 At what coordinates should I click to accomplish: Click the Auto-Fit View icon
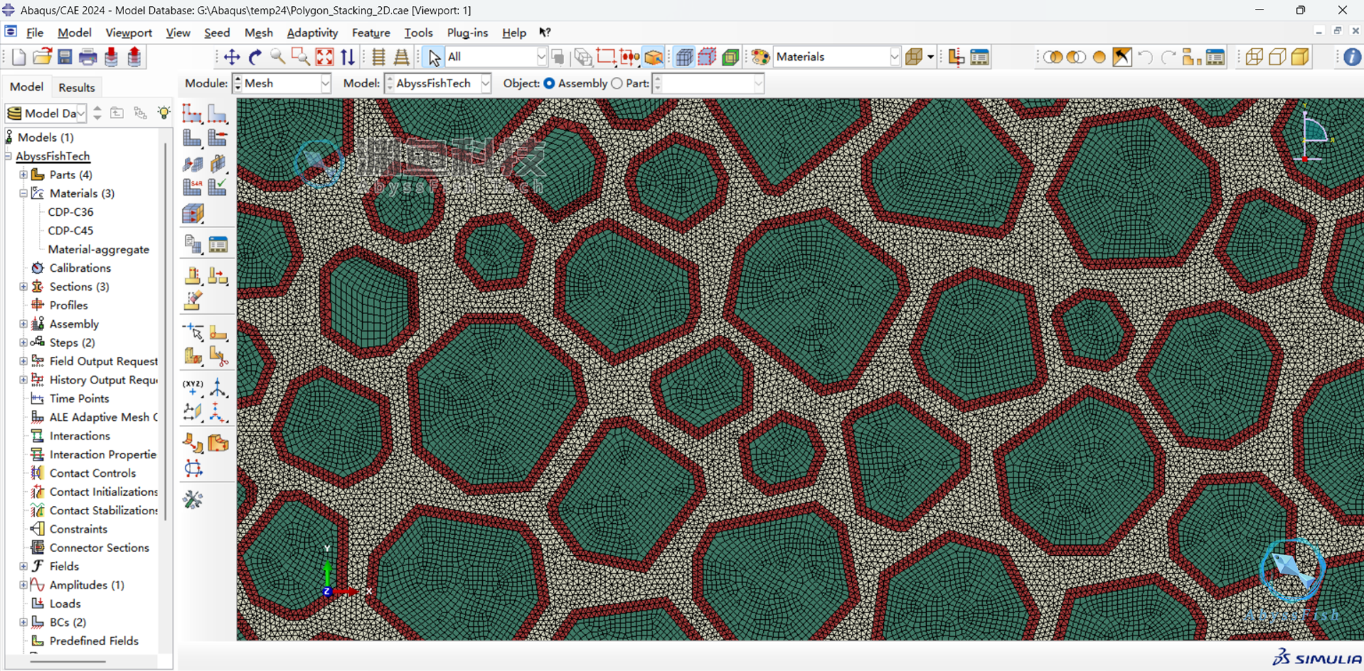325,57
